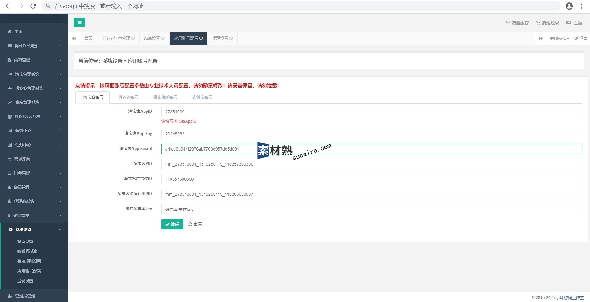Click the 主页 home icon in sidebar
Viewport: 590px width, 302px height.
pos(10,32)
